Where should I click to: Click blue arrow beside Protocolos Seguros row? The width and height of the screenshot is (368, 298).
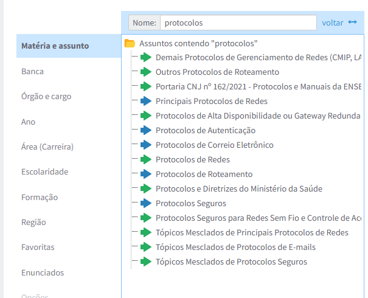click(x=146, y=203)
